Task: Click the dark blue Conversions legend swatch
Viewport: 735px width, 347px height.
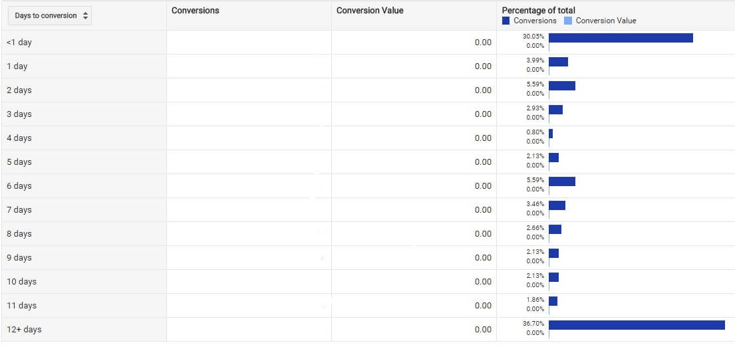Action: point(506,21)
